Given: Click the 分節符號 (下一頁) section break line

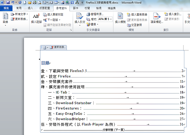Looking at the screenshot, I should coord(113,130).
